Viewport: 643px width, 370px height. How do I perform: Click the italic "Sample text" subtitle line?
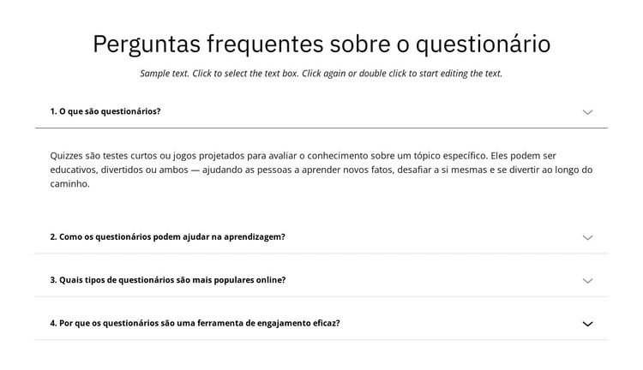pos(321,74)
